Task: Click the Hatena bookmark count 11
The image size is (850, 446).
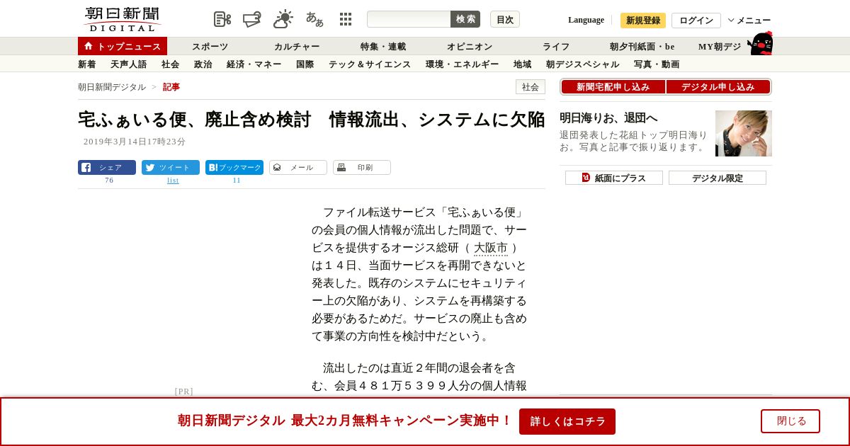Action: point(237,181)
